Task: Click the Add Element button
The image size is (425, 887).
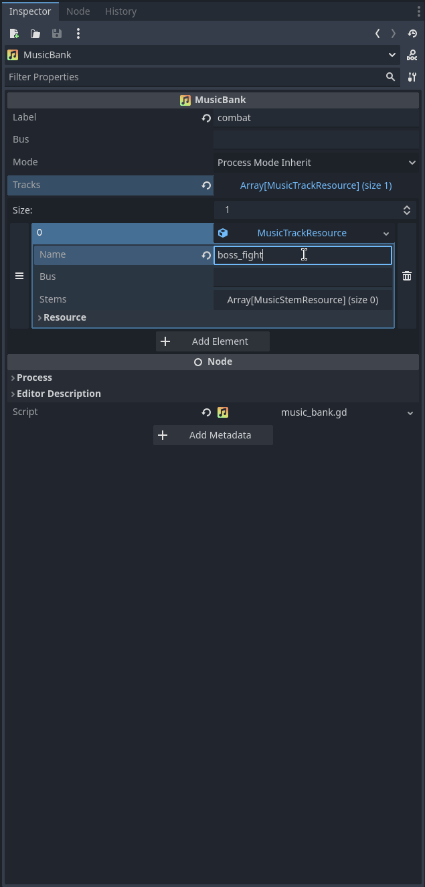Action: click(x=213, y=341)
